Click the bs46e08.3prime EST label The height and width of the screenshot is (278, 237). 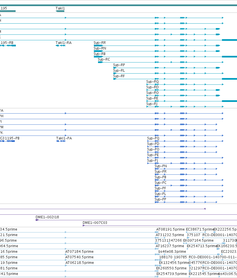tap(172, 252)
